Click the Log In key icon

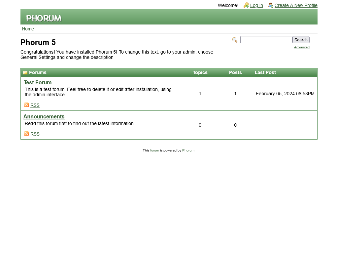tap(246, 5)
